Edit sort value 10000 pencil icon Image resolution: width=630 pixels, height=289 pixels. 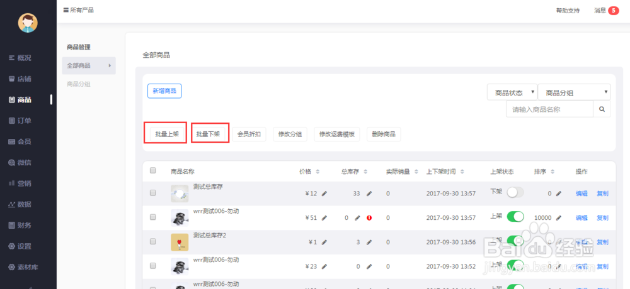tap(558, 218)
